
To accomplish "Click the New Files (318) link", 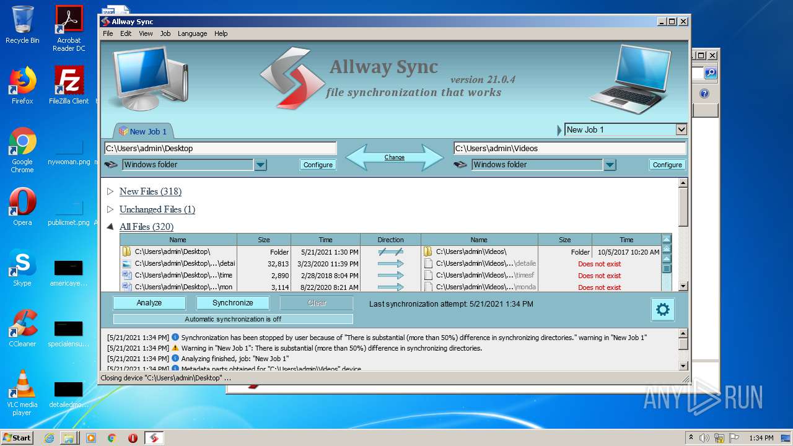I will click(151, 191).
